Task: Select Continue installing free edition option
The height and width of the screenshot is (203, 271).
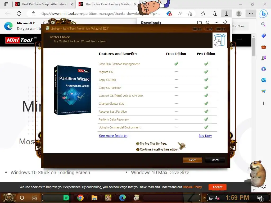Action: pyautogui.click(x=157, y=150)
